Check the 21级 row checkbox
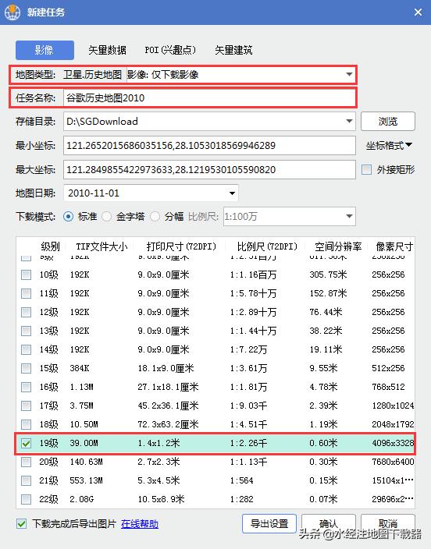Image resolution: width=431 pixels, height=549 pixels. pos(26,480)
